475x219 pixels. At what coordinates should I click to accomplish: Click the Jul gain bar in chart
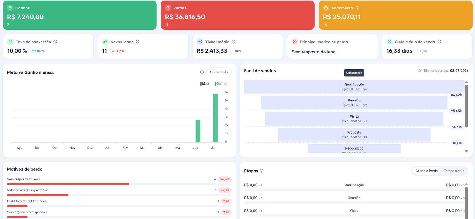point(216,118)
